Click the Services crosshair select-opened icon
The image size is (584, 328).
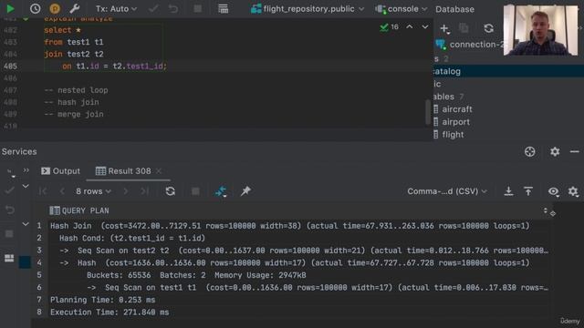coord(529,152)
